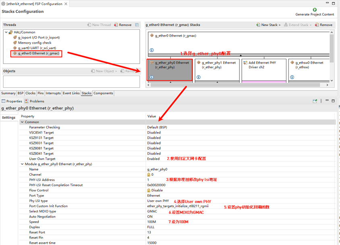Select Add Ethernet PHY Driver ch2 block
Image resolution: width=340 pixels, height=245 pixels.
pyautogui.click(x=264, y=69)
